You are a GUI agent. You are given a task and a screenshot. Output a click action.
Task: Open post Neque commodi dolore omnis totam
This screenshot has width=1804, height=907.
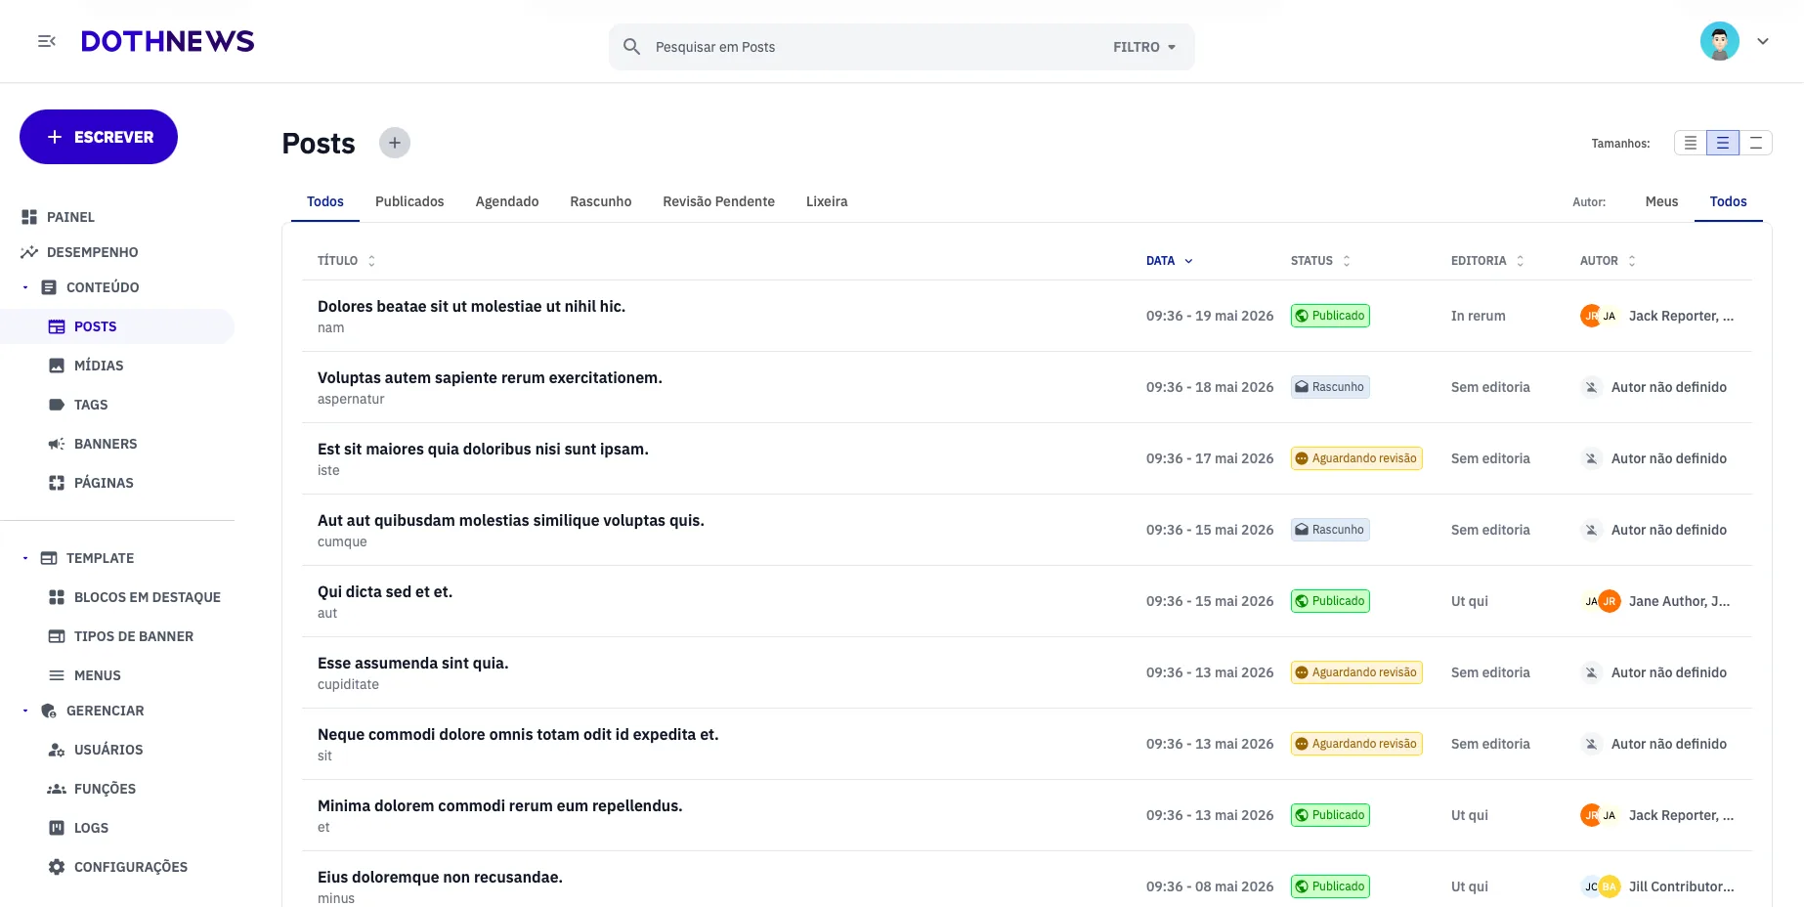point(518,734)
